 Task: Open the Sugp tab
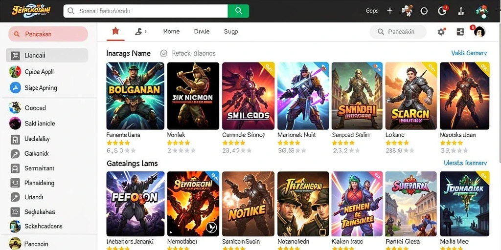[x=231, y=31]
